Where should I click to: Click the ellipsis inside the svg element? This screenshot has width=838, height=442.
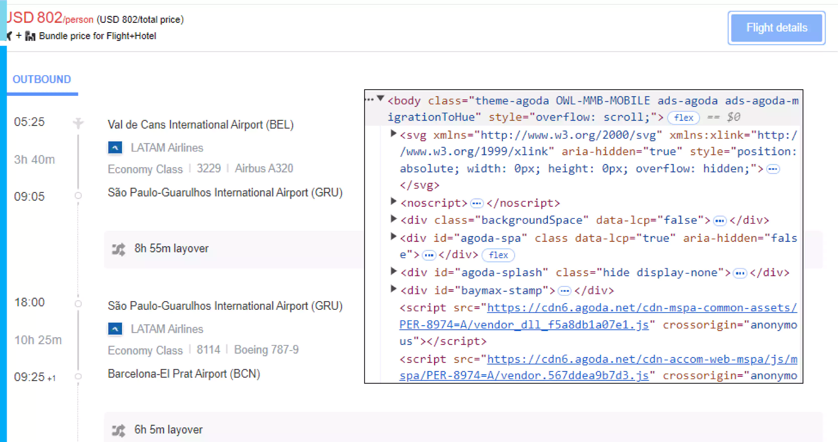(773, 169)
